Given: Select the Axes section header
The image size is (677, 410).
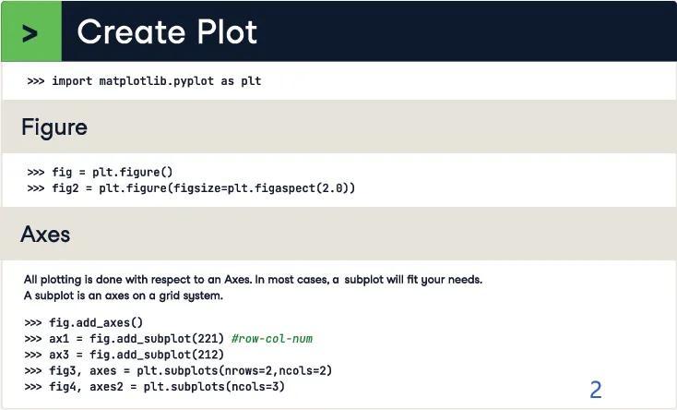Looking at the screenshot, I should click(45, 234).
